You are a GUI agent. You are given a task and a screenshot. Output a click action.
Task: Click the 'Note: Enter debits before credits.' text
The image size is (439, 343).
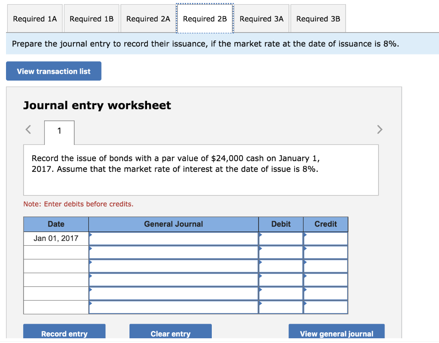pyautogui.click(x=78, y=204)
